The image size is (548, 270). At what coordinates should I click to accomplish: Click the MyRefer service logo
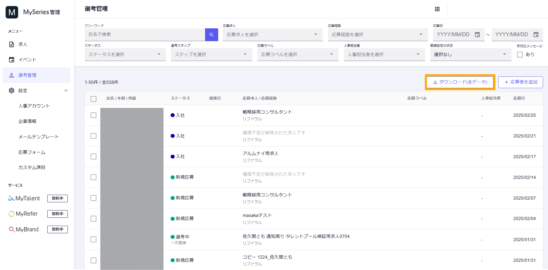point(23,214)
